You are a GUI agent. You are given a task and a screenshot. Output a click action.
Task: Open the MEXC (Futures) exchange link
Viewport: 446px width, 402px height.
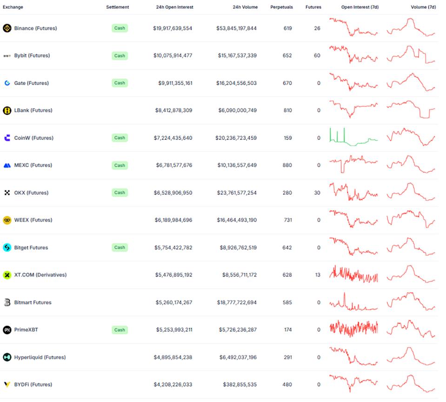tap(33, 165)
